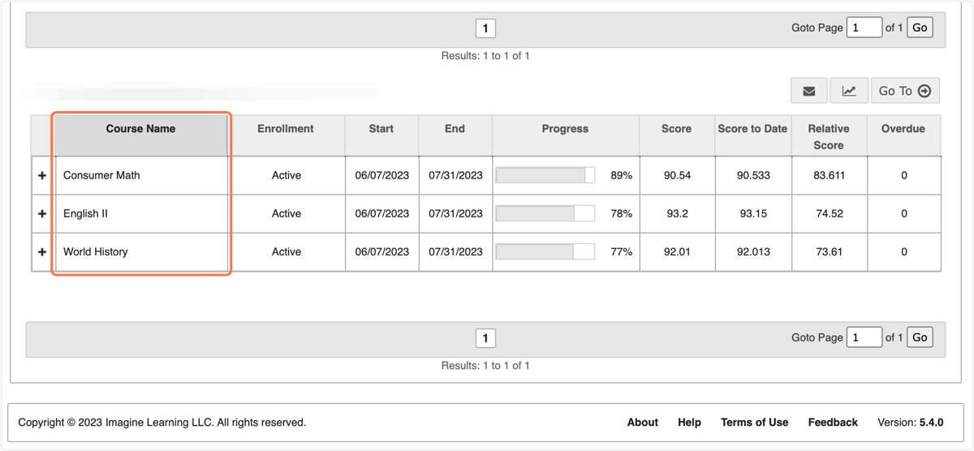Open the Feedback link
This screenshot has width=974, height=451.
[x=833, y=423]
